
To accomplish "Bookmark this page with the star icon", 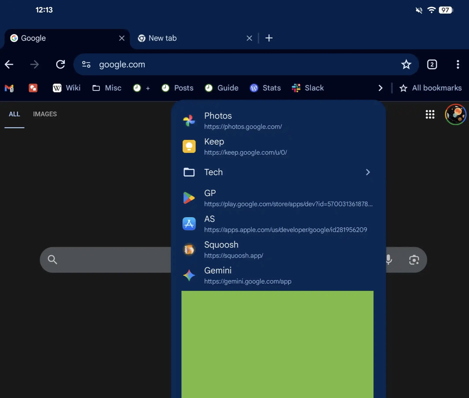I will [406, 64].
